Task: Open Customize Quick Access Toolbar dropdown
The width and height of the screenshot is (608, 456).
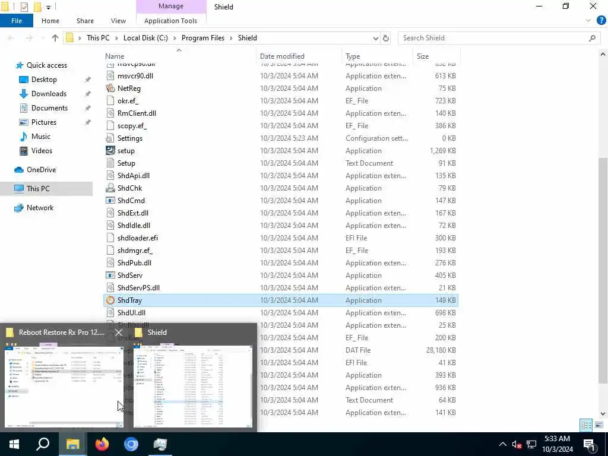Action: (48, 7)
